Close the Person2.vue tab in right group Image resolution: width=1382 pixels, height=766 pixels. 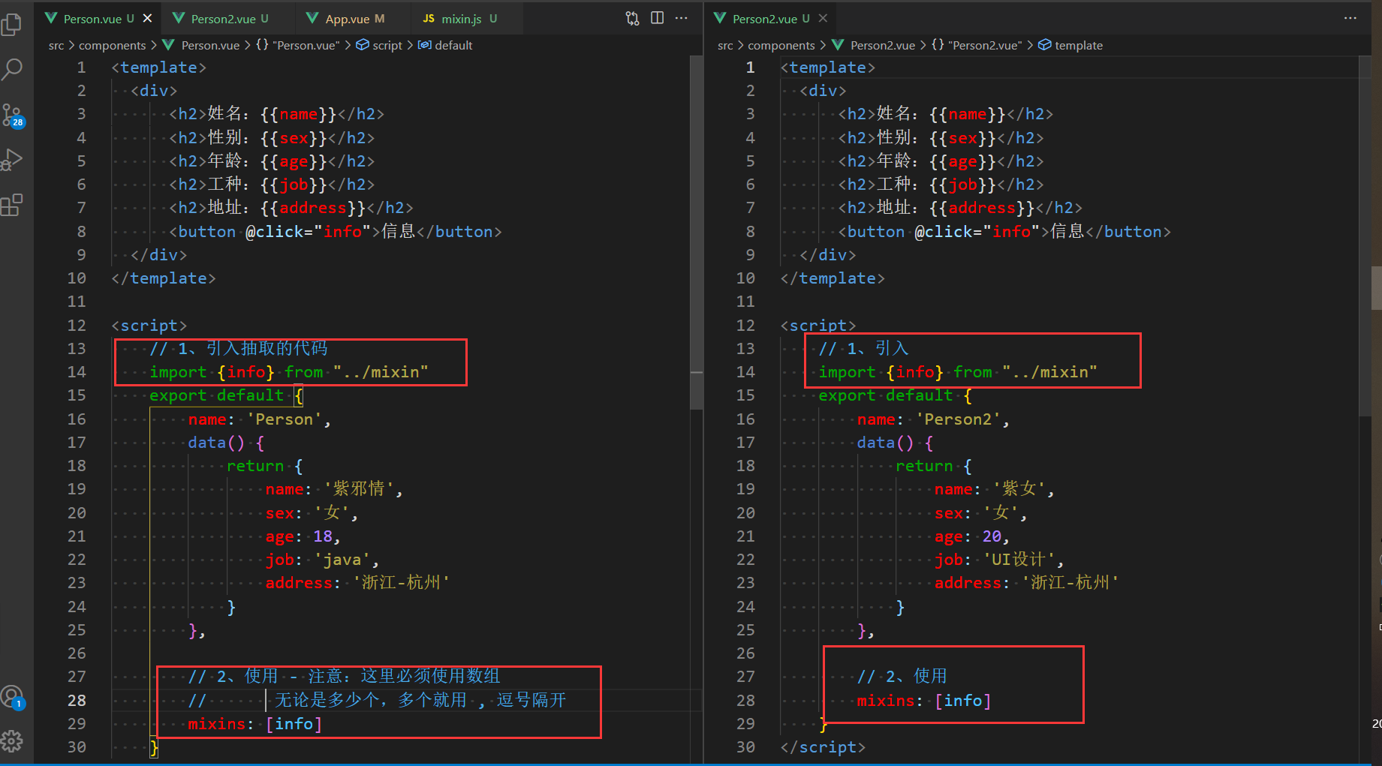823,18
